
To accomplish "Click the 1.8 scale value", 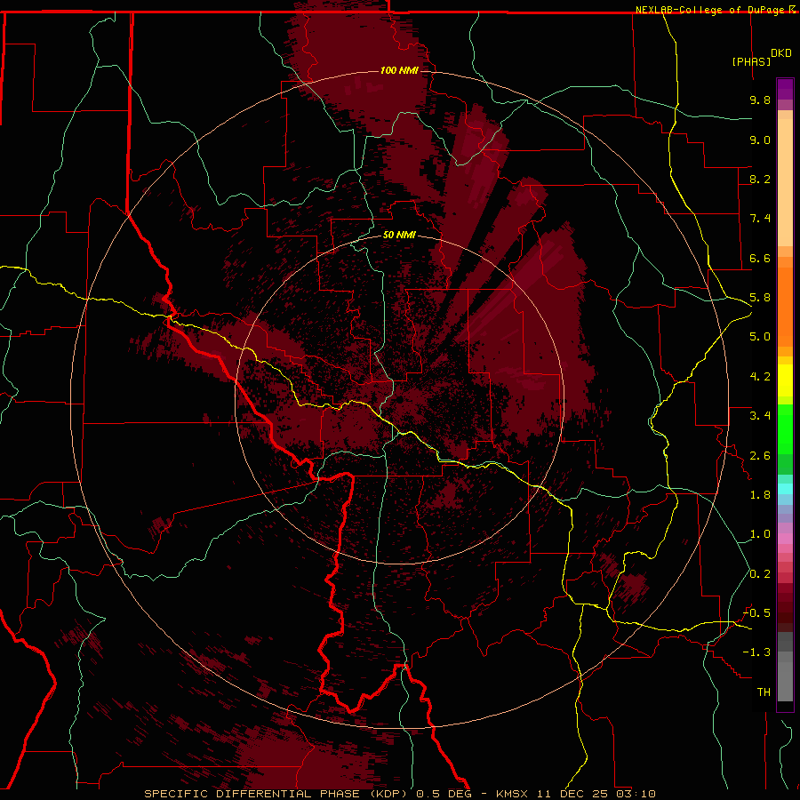I will point(760,495).
